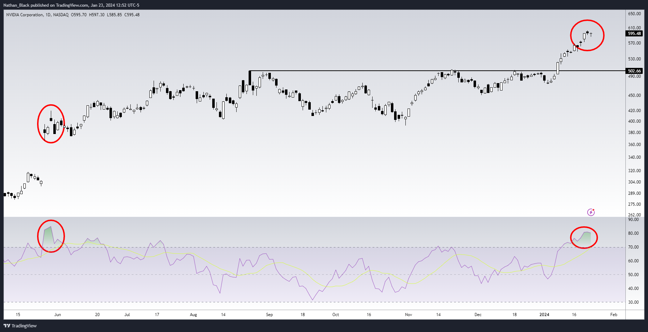Click the NVIDIA Corporation, 1D, NASDAQ legend title

pos(37,15)
